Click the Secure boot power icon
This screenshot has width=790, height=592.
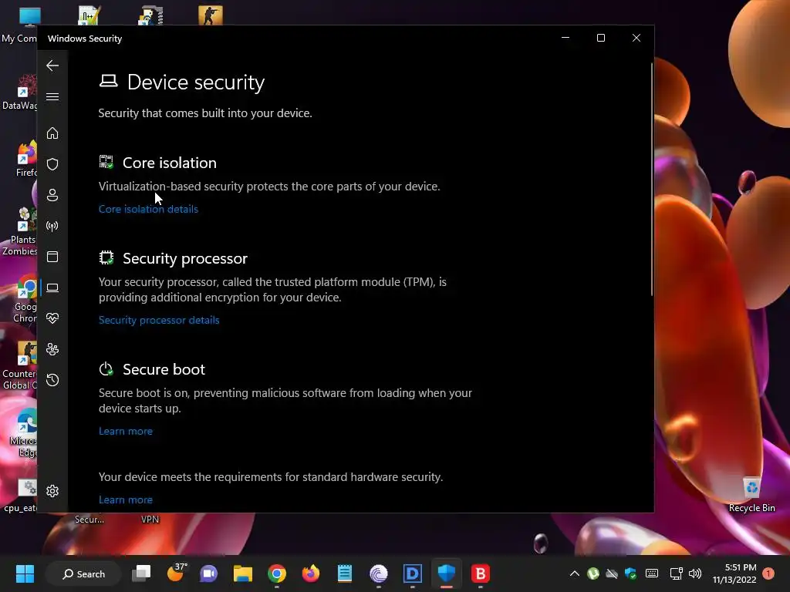pyautogui.click(x=106, y=369)
